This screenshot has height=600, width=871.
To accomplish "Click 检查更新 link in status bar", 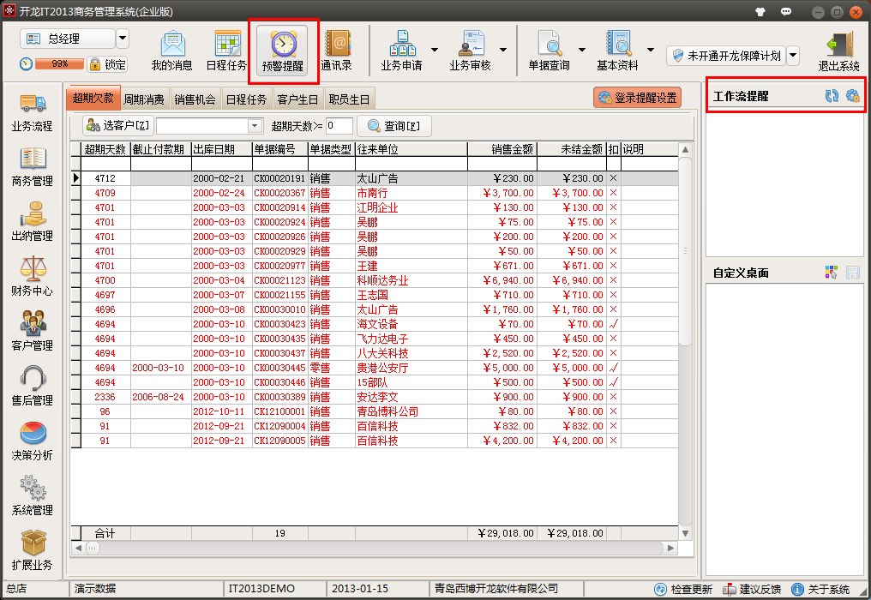I will 683,589.
